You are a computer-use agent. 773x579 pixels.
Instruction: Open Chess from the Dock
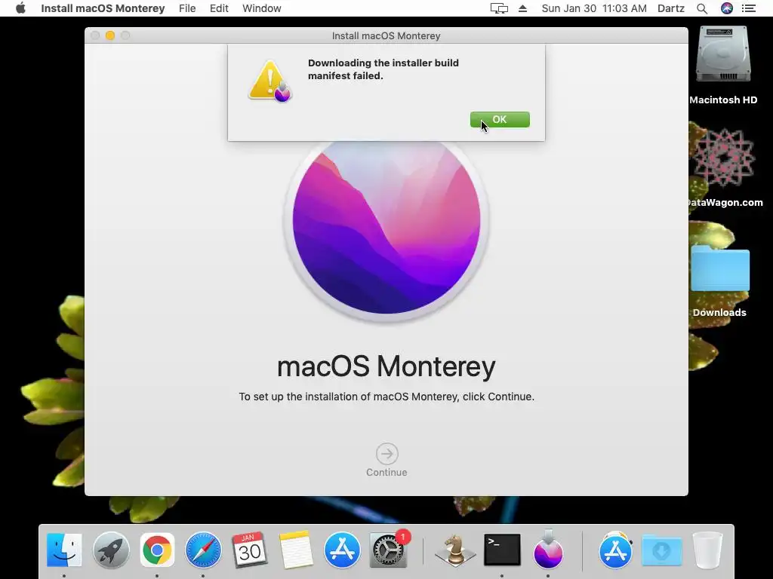(455, 550)
